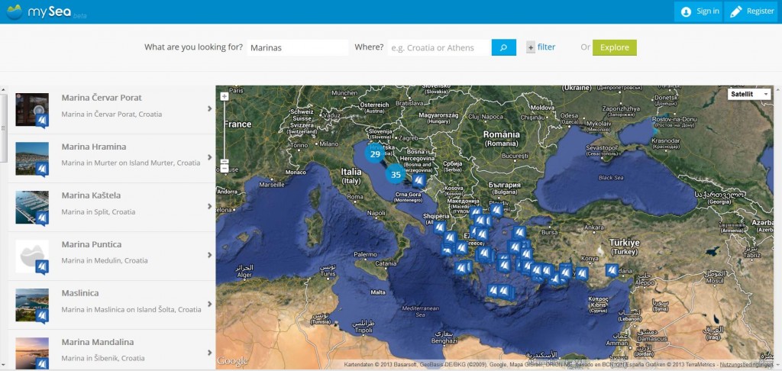Open Marina Hramina listing title
The image size is (782, 371).
point(94,147)
